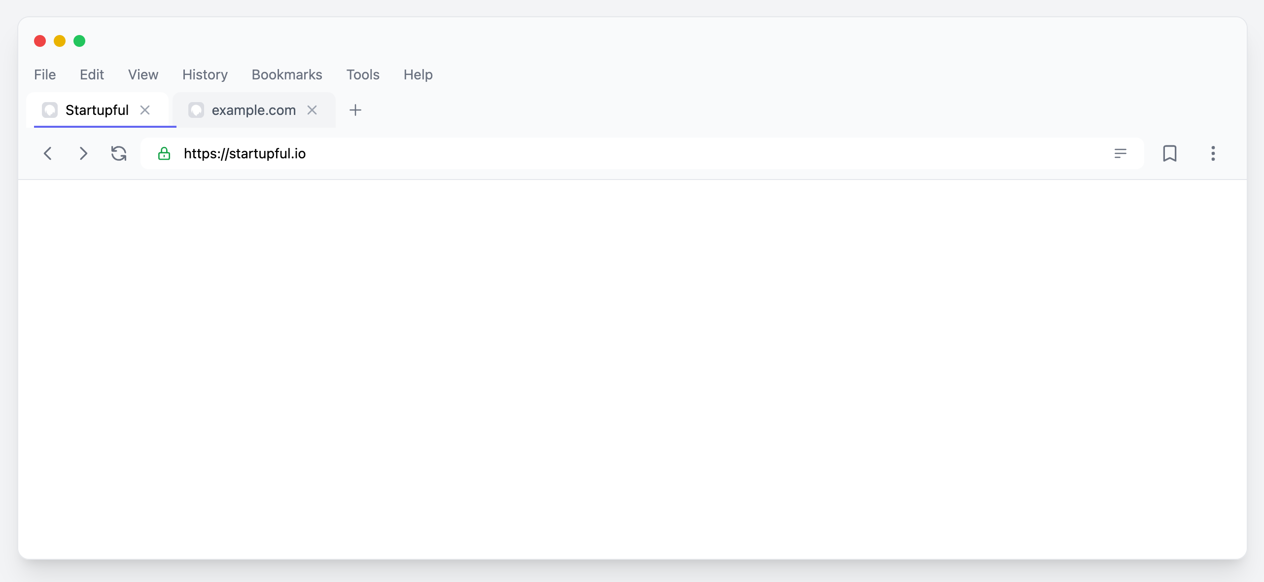Click the Startupful tab favicon
The image size is (1264, 582).
pyautogui.click(x=50, y=110)
